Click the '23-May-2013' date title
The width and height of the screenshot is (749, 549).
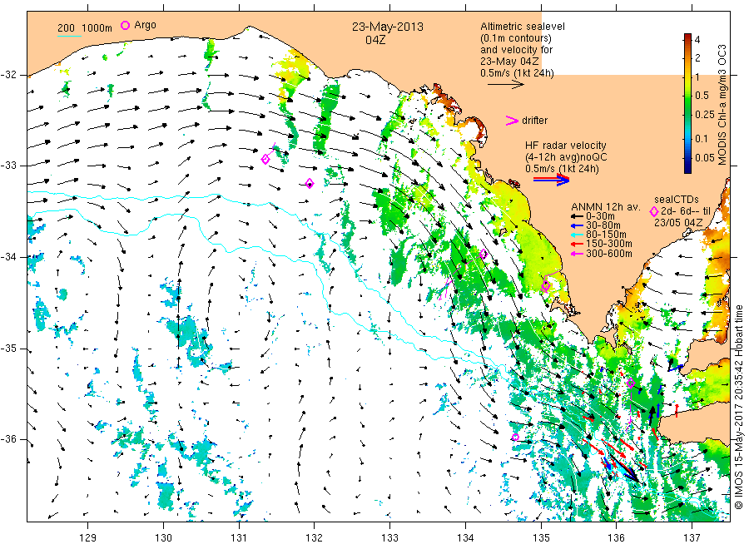388,27
